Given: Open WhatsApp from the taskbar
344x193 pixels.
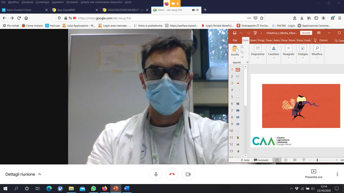Looking at the screenshot, I should (x=94, y=189).
